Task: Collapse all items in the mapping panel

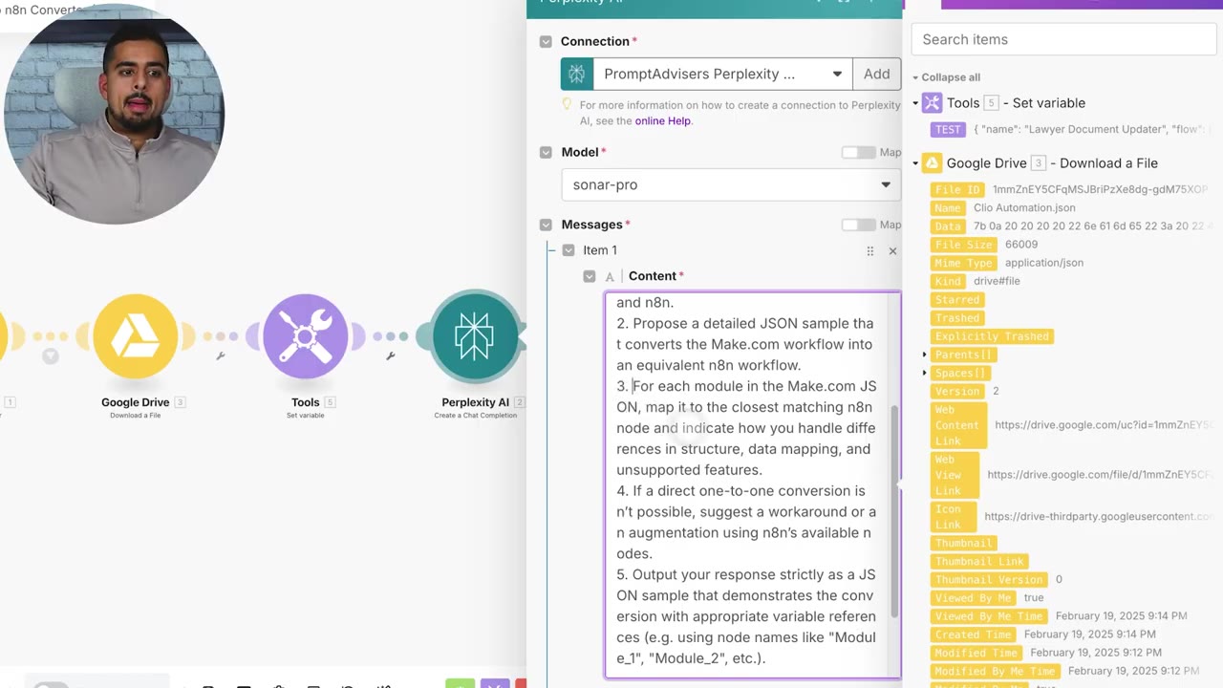Action: coord(946,77)
